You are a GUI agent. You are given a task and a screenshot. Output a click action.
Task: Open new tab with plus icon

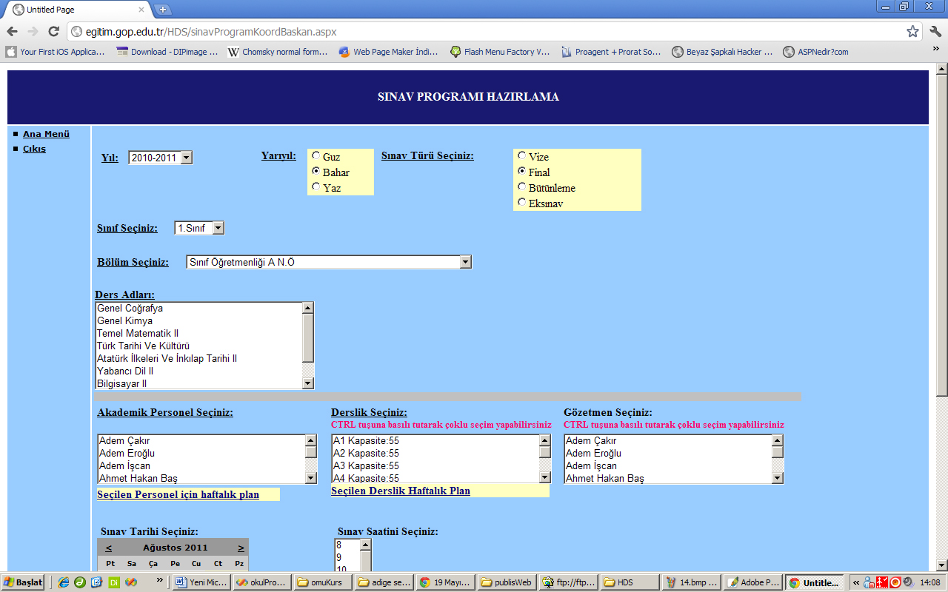click(x=162, y=10)
